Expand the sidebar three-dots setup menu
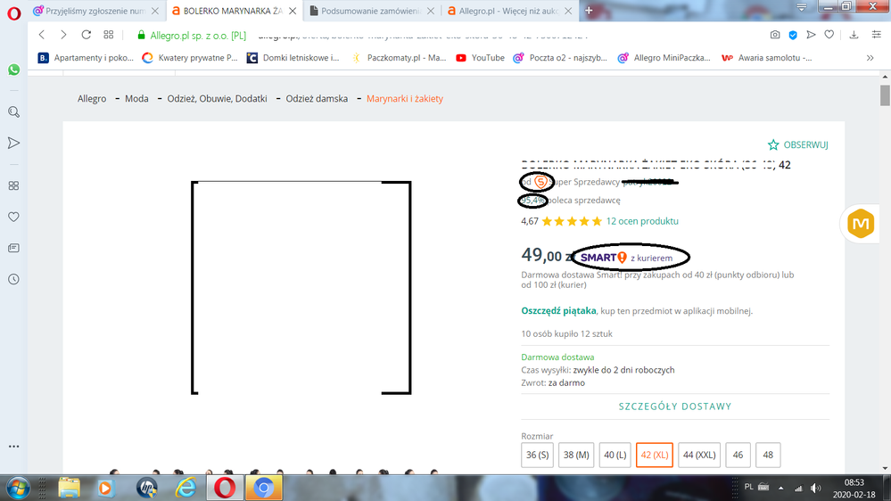891x501 pixels. (13, 446)
